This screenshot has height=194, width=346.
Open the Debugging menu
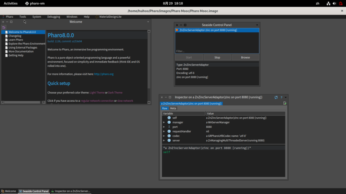[54, 16]
